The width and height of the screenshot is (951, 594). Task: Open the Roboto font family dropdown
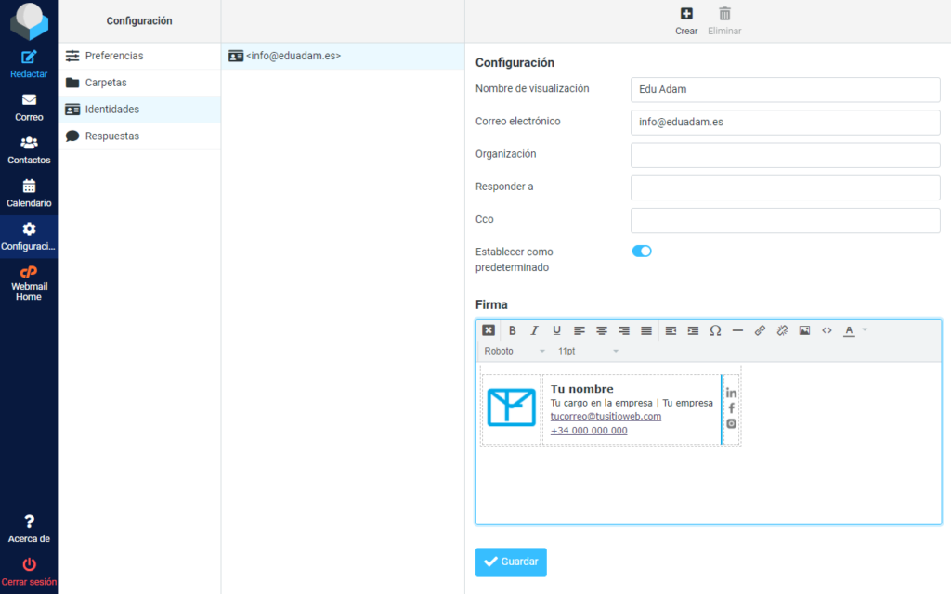tap(515, 352)
